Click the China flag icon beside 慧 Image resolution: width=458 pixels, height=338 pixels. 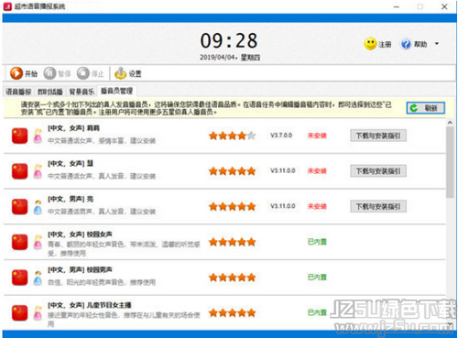[x=19, y=171]
